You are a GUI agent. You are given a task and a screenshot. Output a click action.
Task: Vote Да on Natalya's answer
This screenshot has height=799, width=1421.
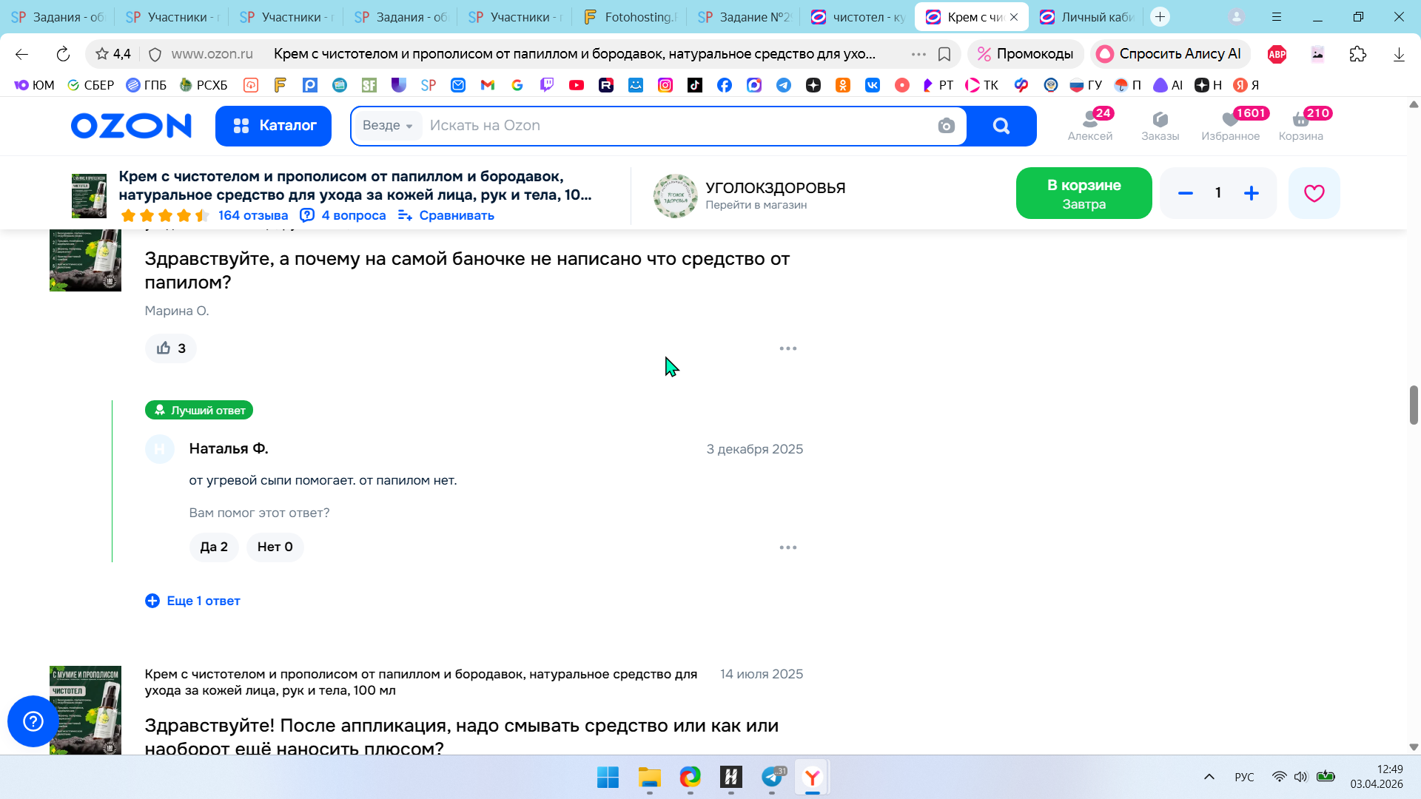(x=214, y=547)
